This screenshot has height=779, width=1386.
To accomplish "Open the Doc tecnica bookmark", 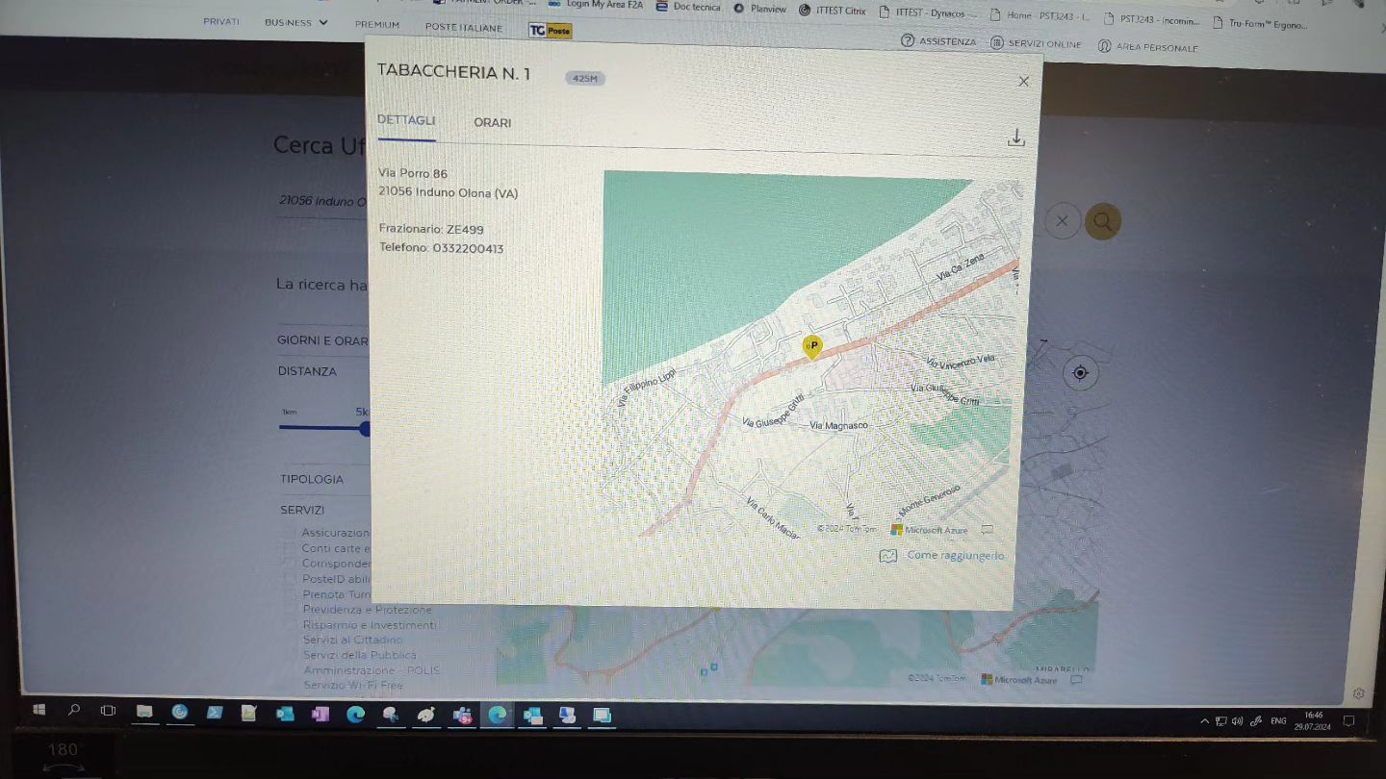I will pos(688,7).
